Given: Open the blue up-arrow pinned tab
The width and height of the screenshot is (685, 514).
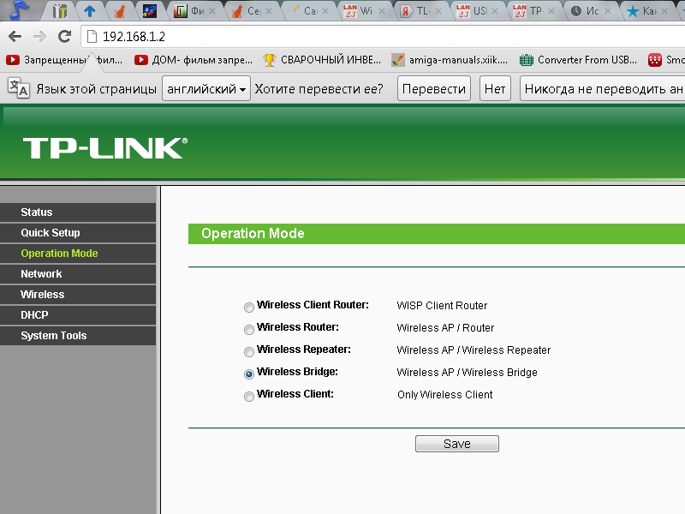Looking at the screenshot, I should [x=90, y=11].
